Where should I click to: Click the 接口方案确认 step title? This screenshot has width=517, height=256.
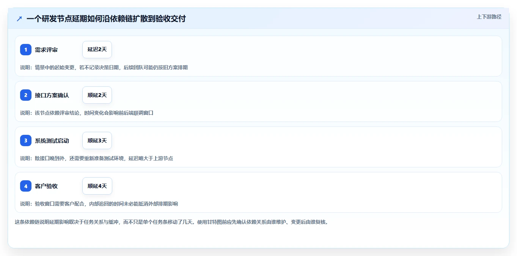click(x=52, y=95)
